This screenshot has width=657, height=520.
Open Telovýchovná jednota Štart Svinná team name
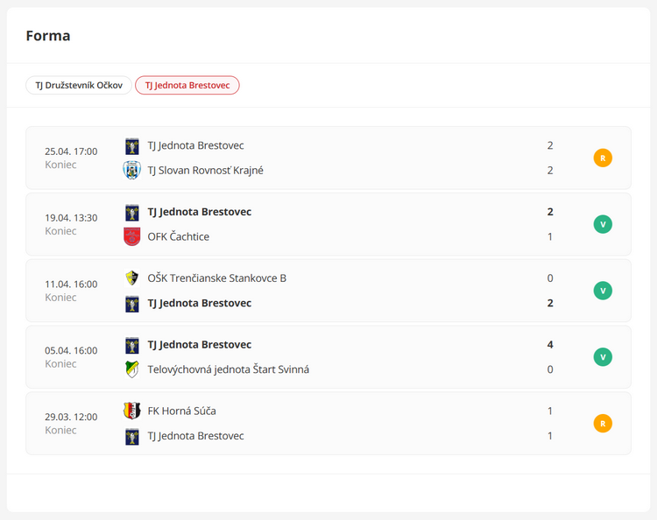click(229, 369)
